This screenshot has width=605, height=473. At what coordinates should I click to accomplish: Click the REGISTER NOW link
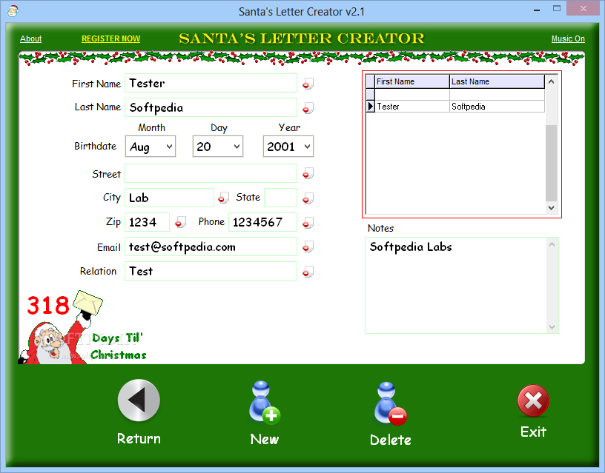[110, 38]
